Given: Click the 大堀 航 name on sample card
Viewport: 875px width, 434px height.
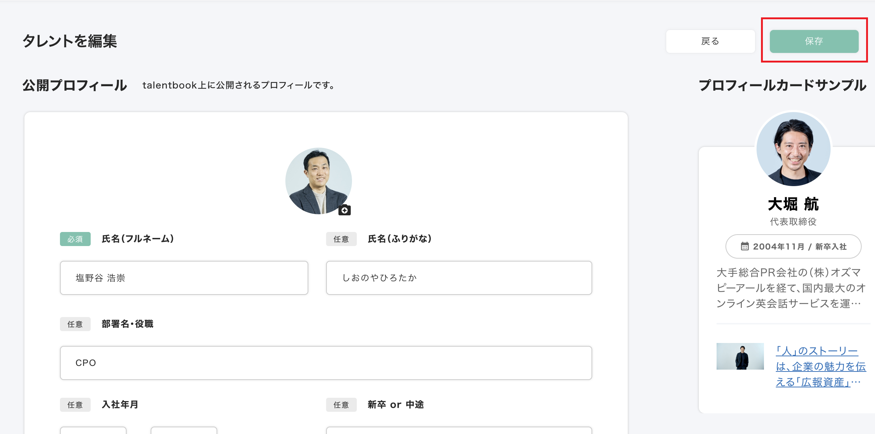Looking at the screenshot, I should point(793,204).
